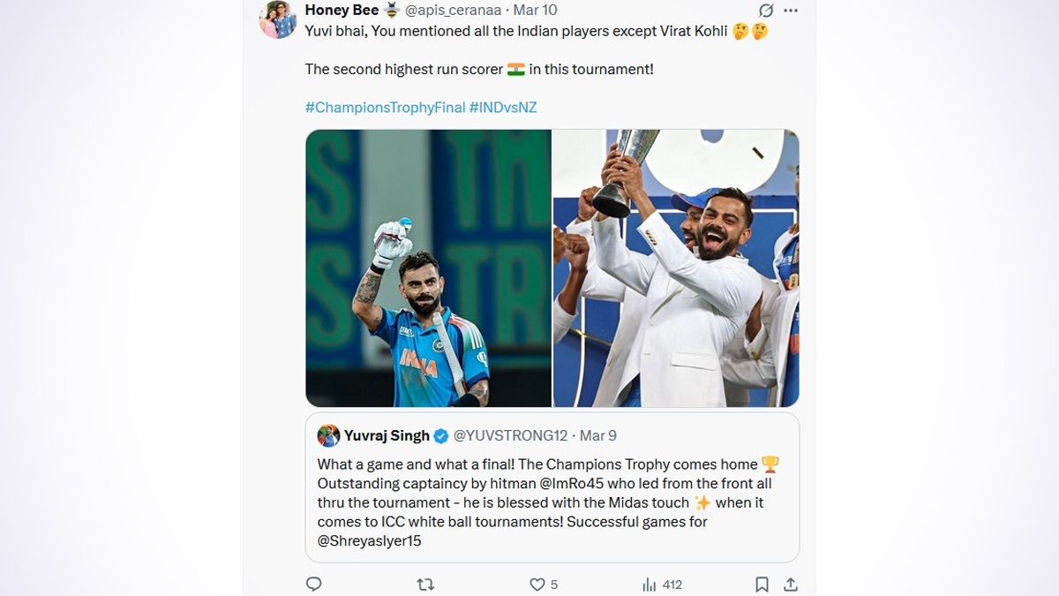Click the reply comment icon
Image resolution: width=1059 pixels, height=596 pixels.
[313, 584]
